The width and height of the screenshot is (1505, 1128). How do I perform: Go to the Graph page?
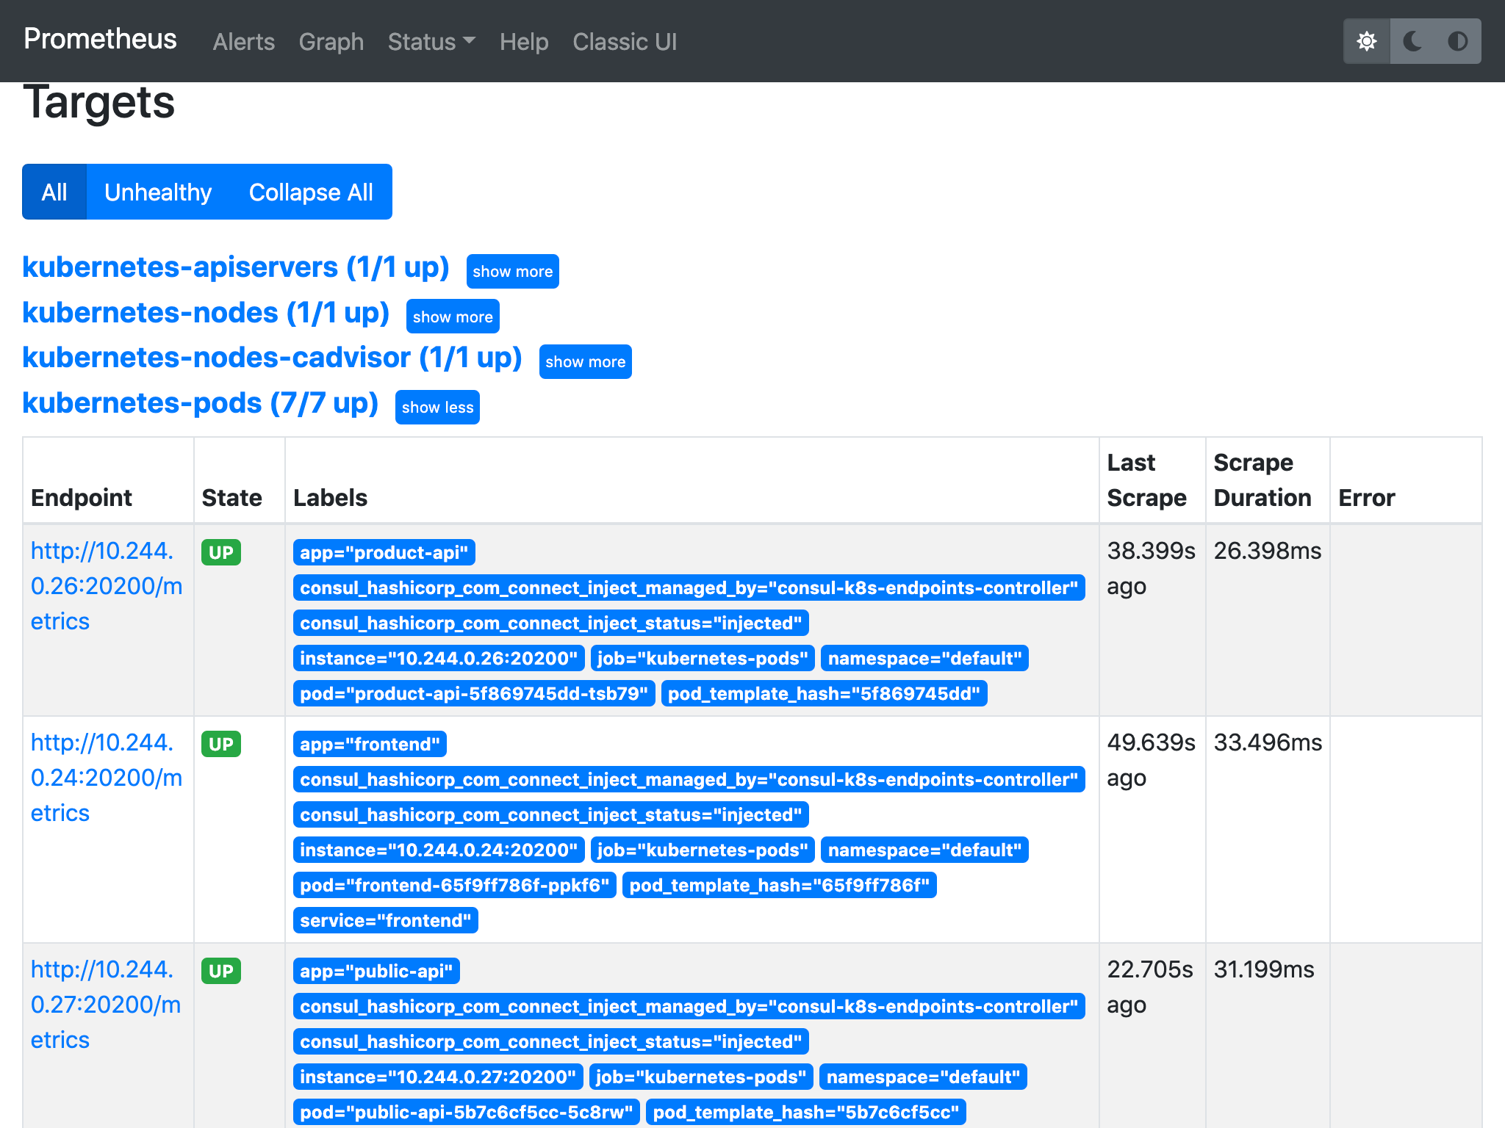coord(331,42)
